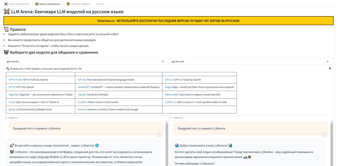Screen dimensions: 339x166
Task: Open the О нас tab
Action: point(100,4)
